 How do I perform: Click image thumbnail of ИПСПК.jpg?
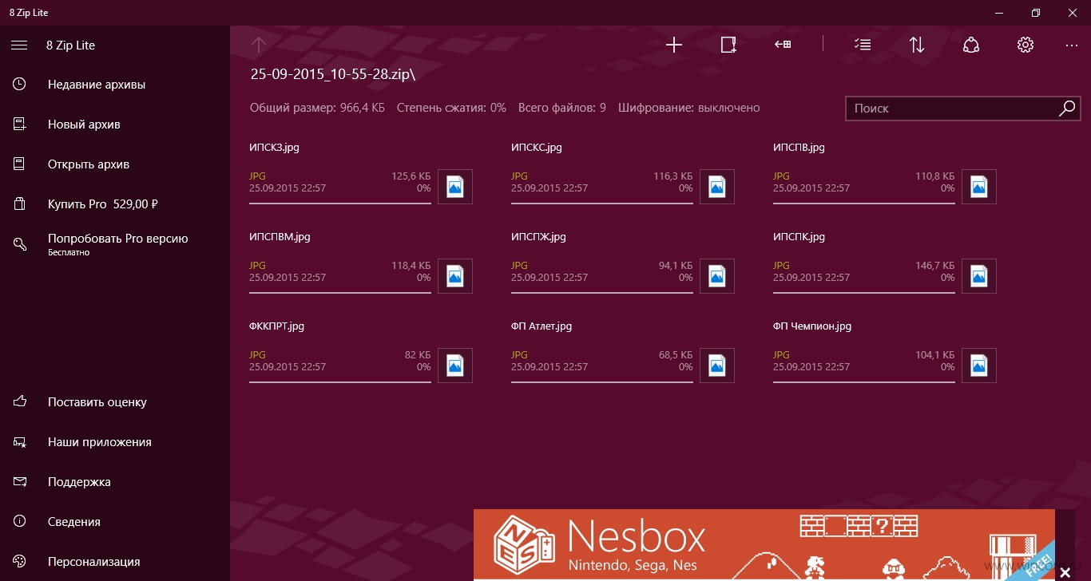click(x=979, y=276)
